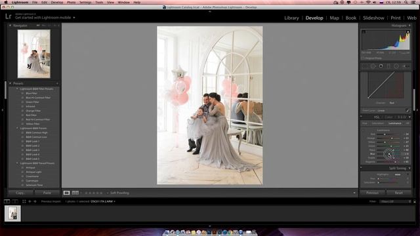420x236 pixels.
Task: Switch to the Print module
Action: (x=395, y=18)
